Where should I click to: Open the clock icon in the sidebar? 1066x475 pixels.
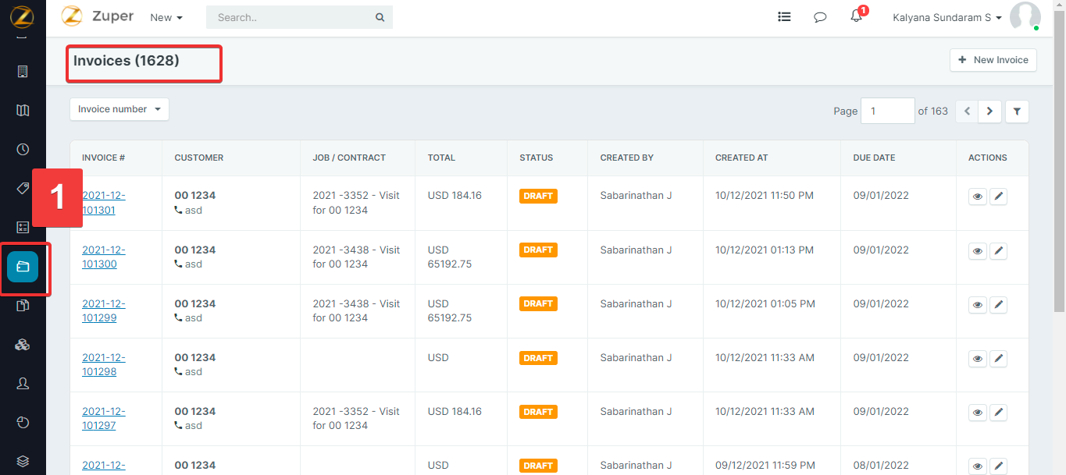pyautogui.click(x=23, y=149)
